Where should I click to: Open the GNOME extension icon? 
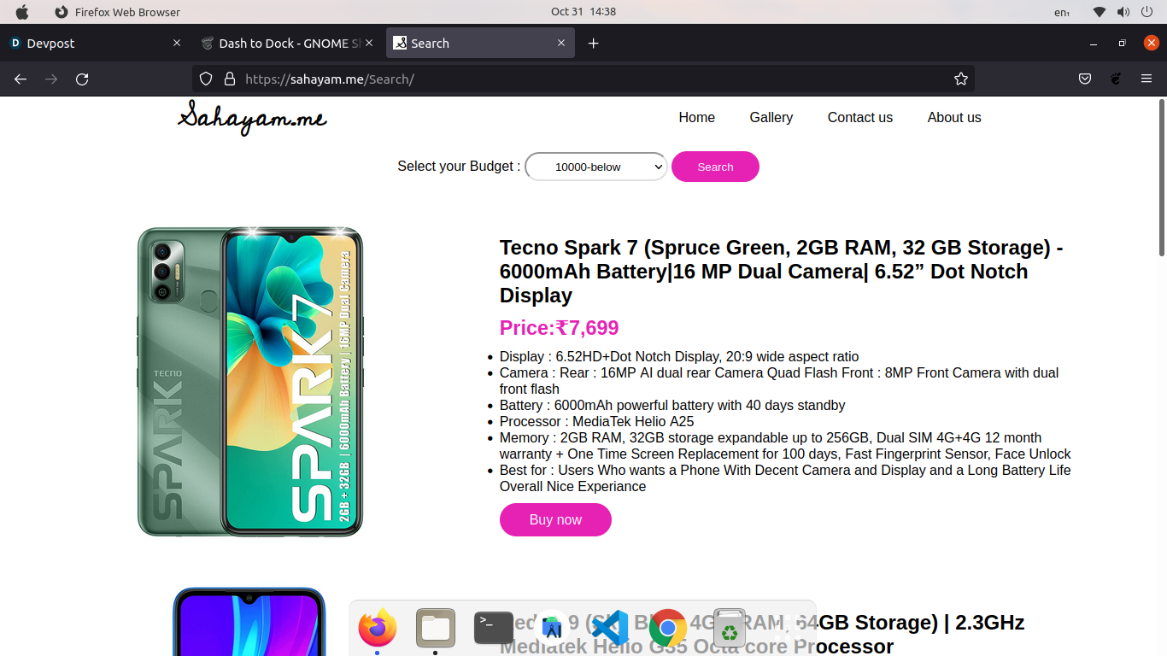pos(1116,79)
